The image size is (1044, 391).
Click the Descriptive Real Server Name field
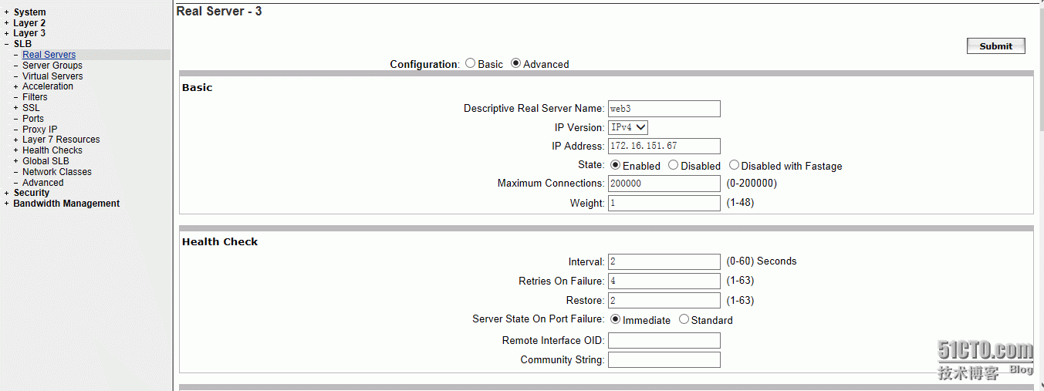click(664, 109)
